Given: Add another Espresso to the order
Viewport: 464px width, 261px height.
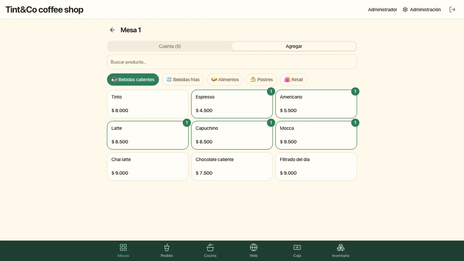Looking at the screenshot, I should pos(232,104).
